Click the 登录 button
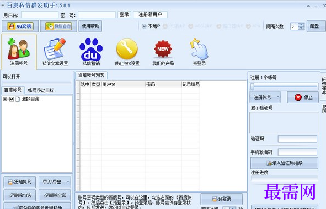Image resolution: width=326 pixels, height=209 pixels. pos(124,14)
